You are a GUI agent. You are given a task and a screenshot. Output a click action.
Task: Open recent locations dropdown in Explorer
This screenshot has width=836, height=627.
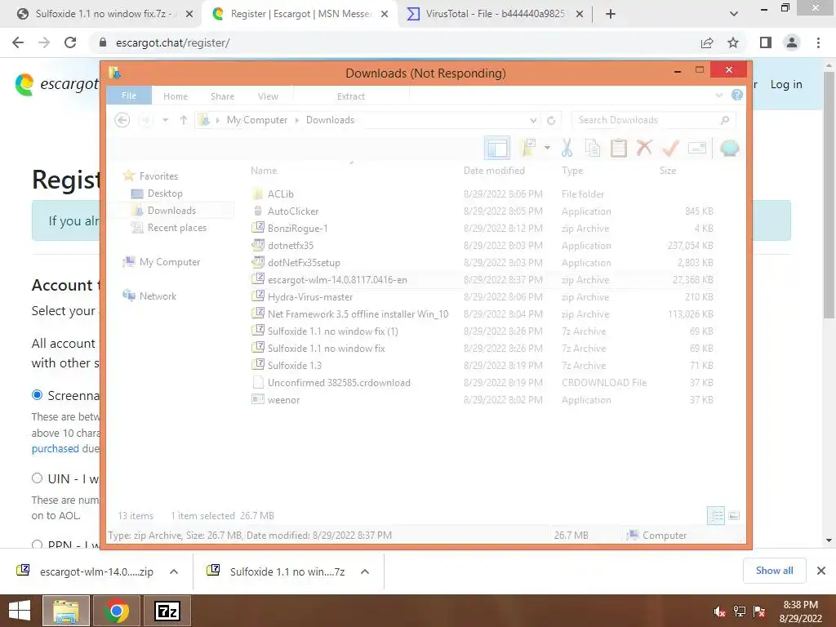pos(165,120)
